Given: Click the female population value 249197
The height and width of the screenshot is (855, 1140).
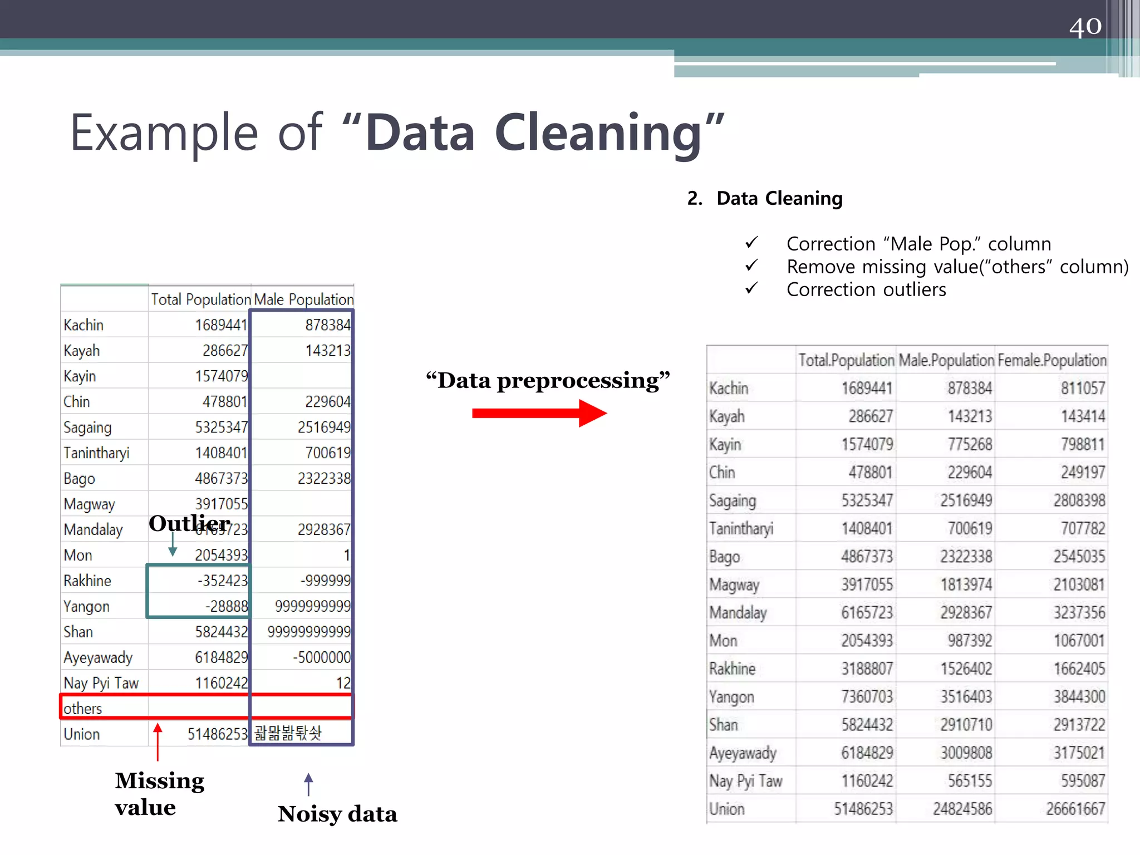Looking at the screenshot, I should 1083,472.
